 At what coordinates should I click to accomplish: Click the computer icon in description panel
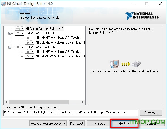tap(115, 64)
